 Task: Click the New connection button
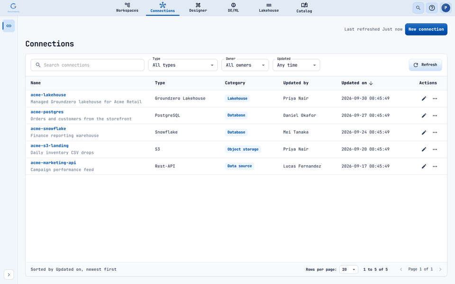click(426, 29)
